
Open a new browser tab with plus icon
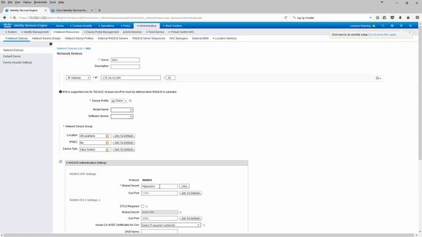click(100, 11)
